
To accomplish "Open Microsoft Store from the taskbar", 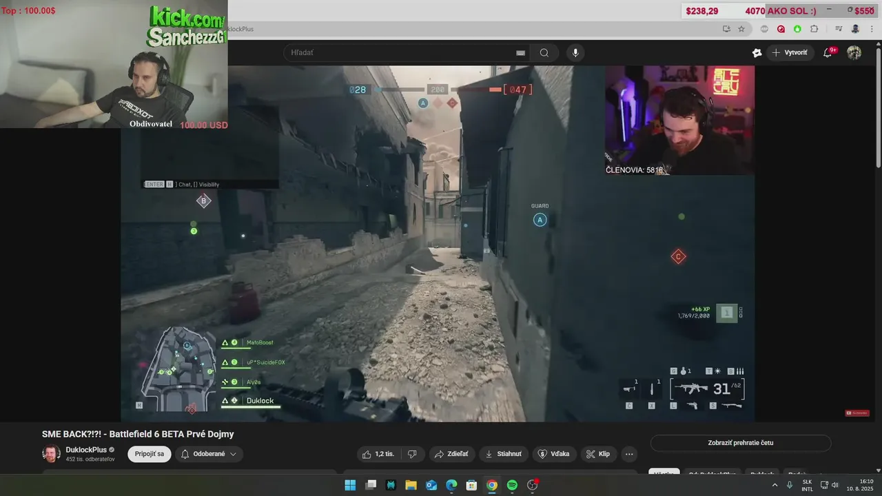I will pos(471,485).
